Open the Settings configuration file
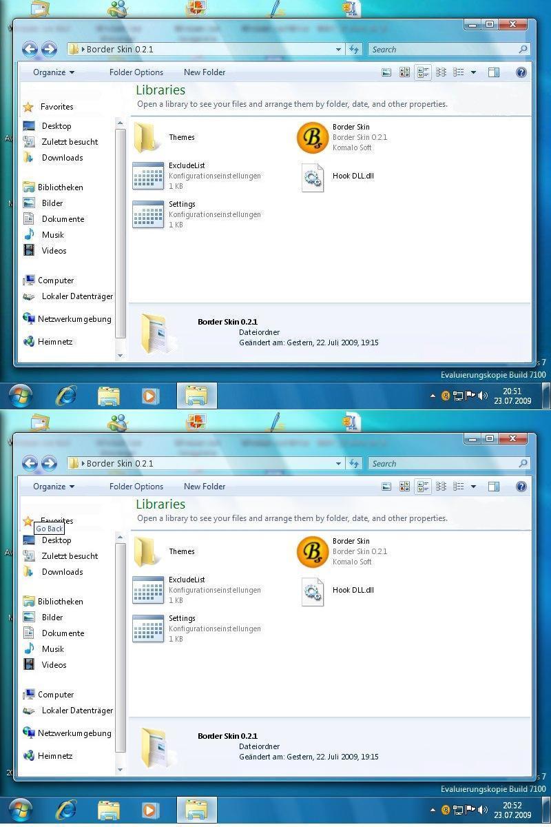This screenshot has height=827, width=551. 147,214
